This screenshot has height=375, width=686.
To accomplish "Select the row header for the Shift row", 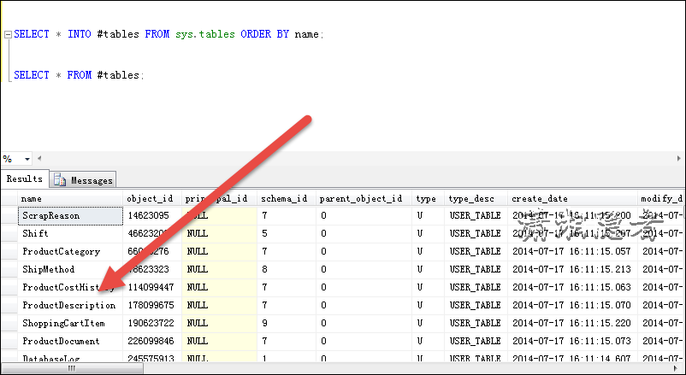I will [x=9, y=233].
